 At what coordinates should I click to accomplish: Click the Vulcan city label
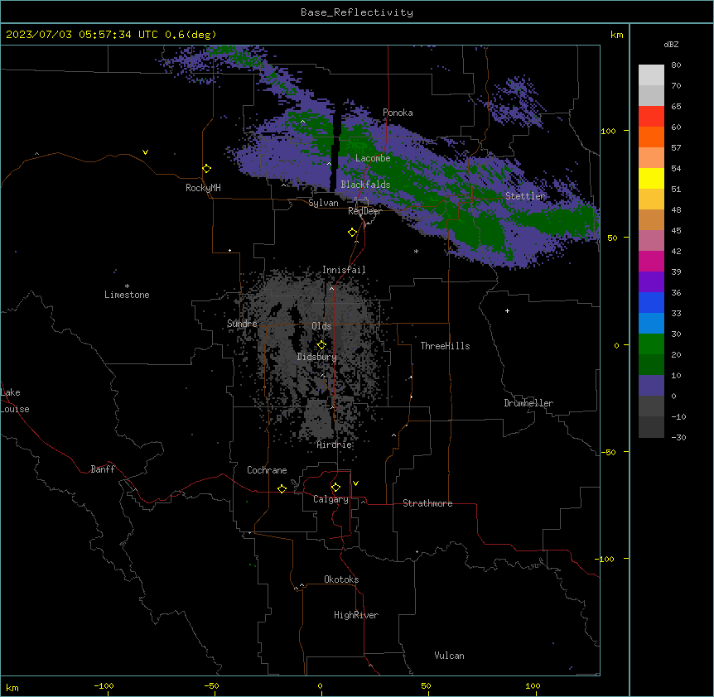[450, 656]
